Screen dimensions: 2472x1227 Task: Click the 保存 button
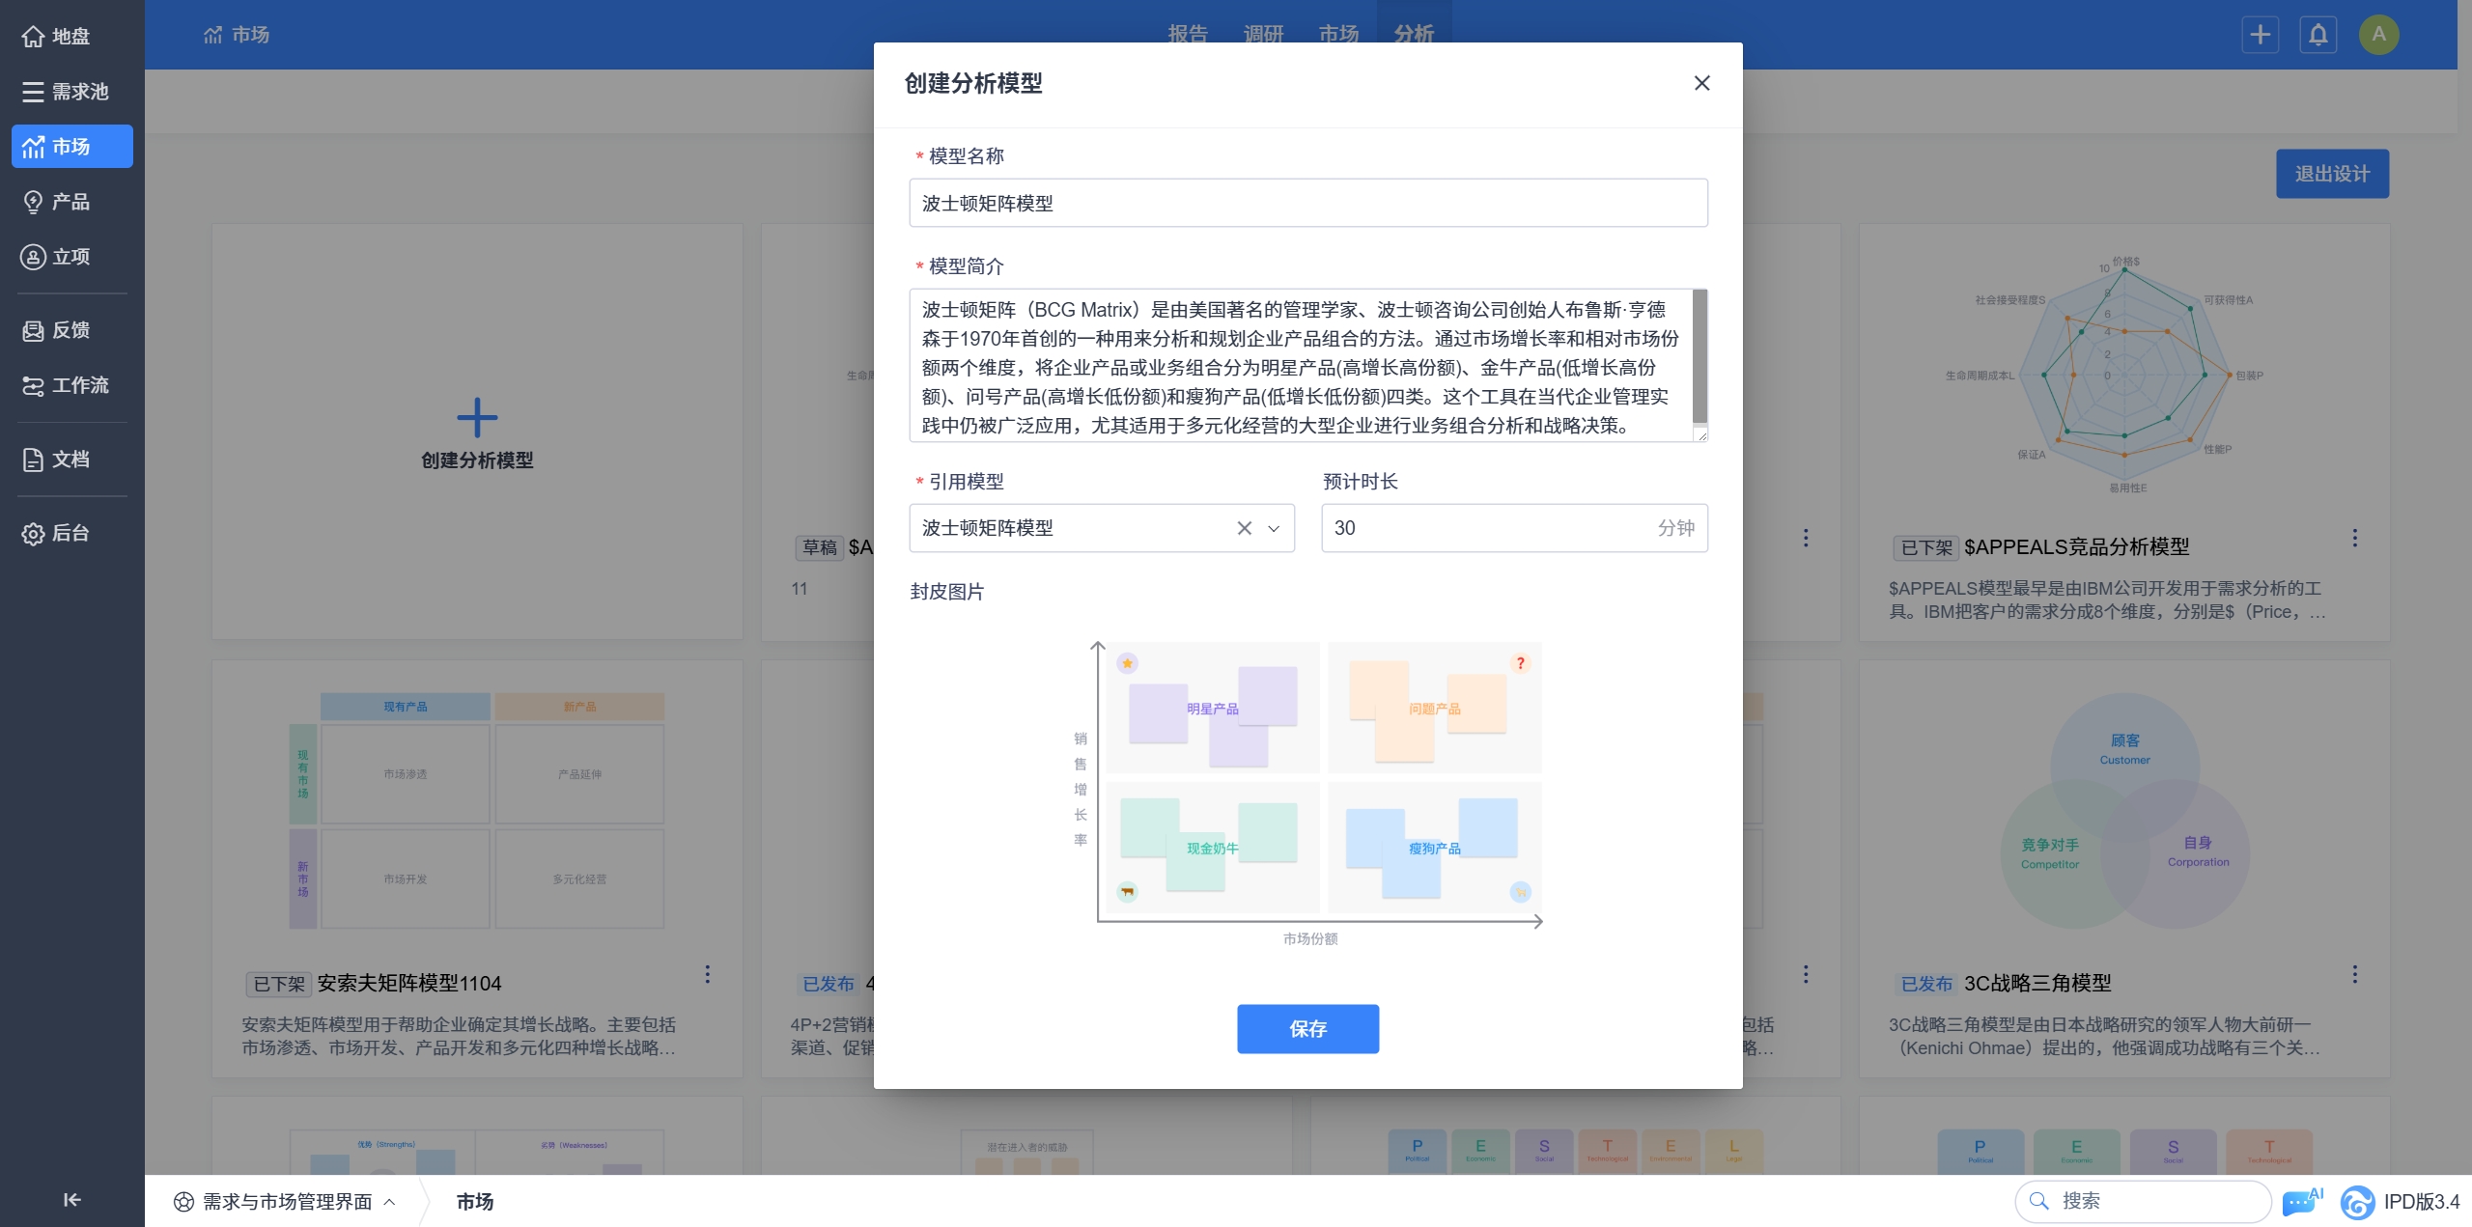[1307, 1028]
